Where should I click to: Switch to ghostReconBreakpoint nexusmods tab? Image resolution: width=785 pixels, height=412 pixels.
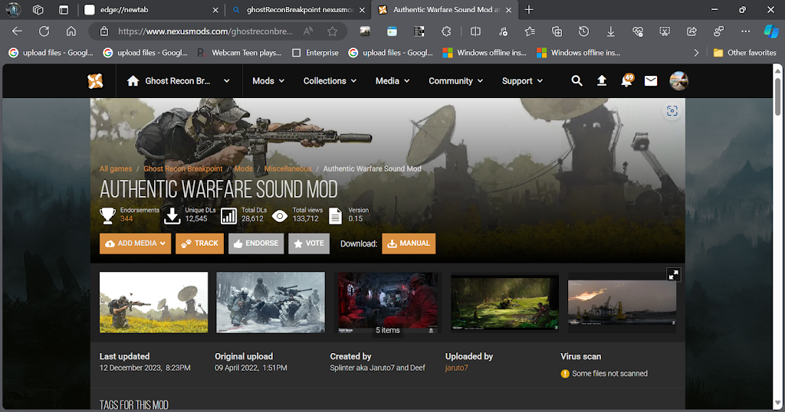pyautogui.click(x=298, y=10)
